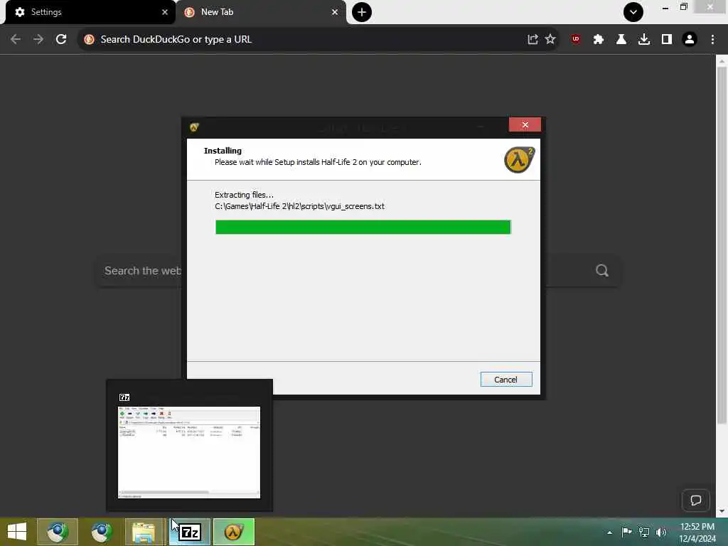
Task: Close the Half-Life 2 setup window
Action: click(x=525, y=124)
